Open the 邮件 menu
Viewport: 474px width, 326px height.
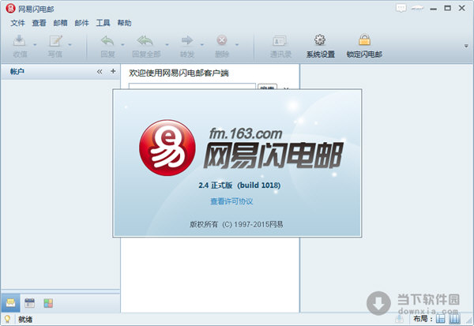pyautogui.click(x=81, y=23)
